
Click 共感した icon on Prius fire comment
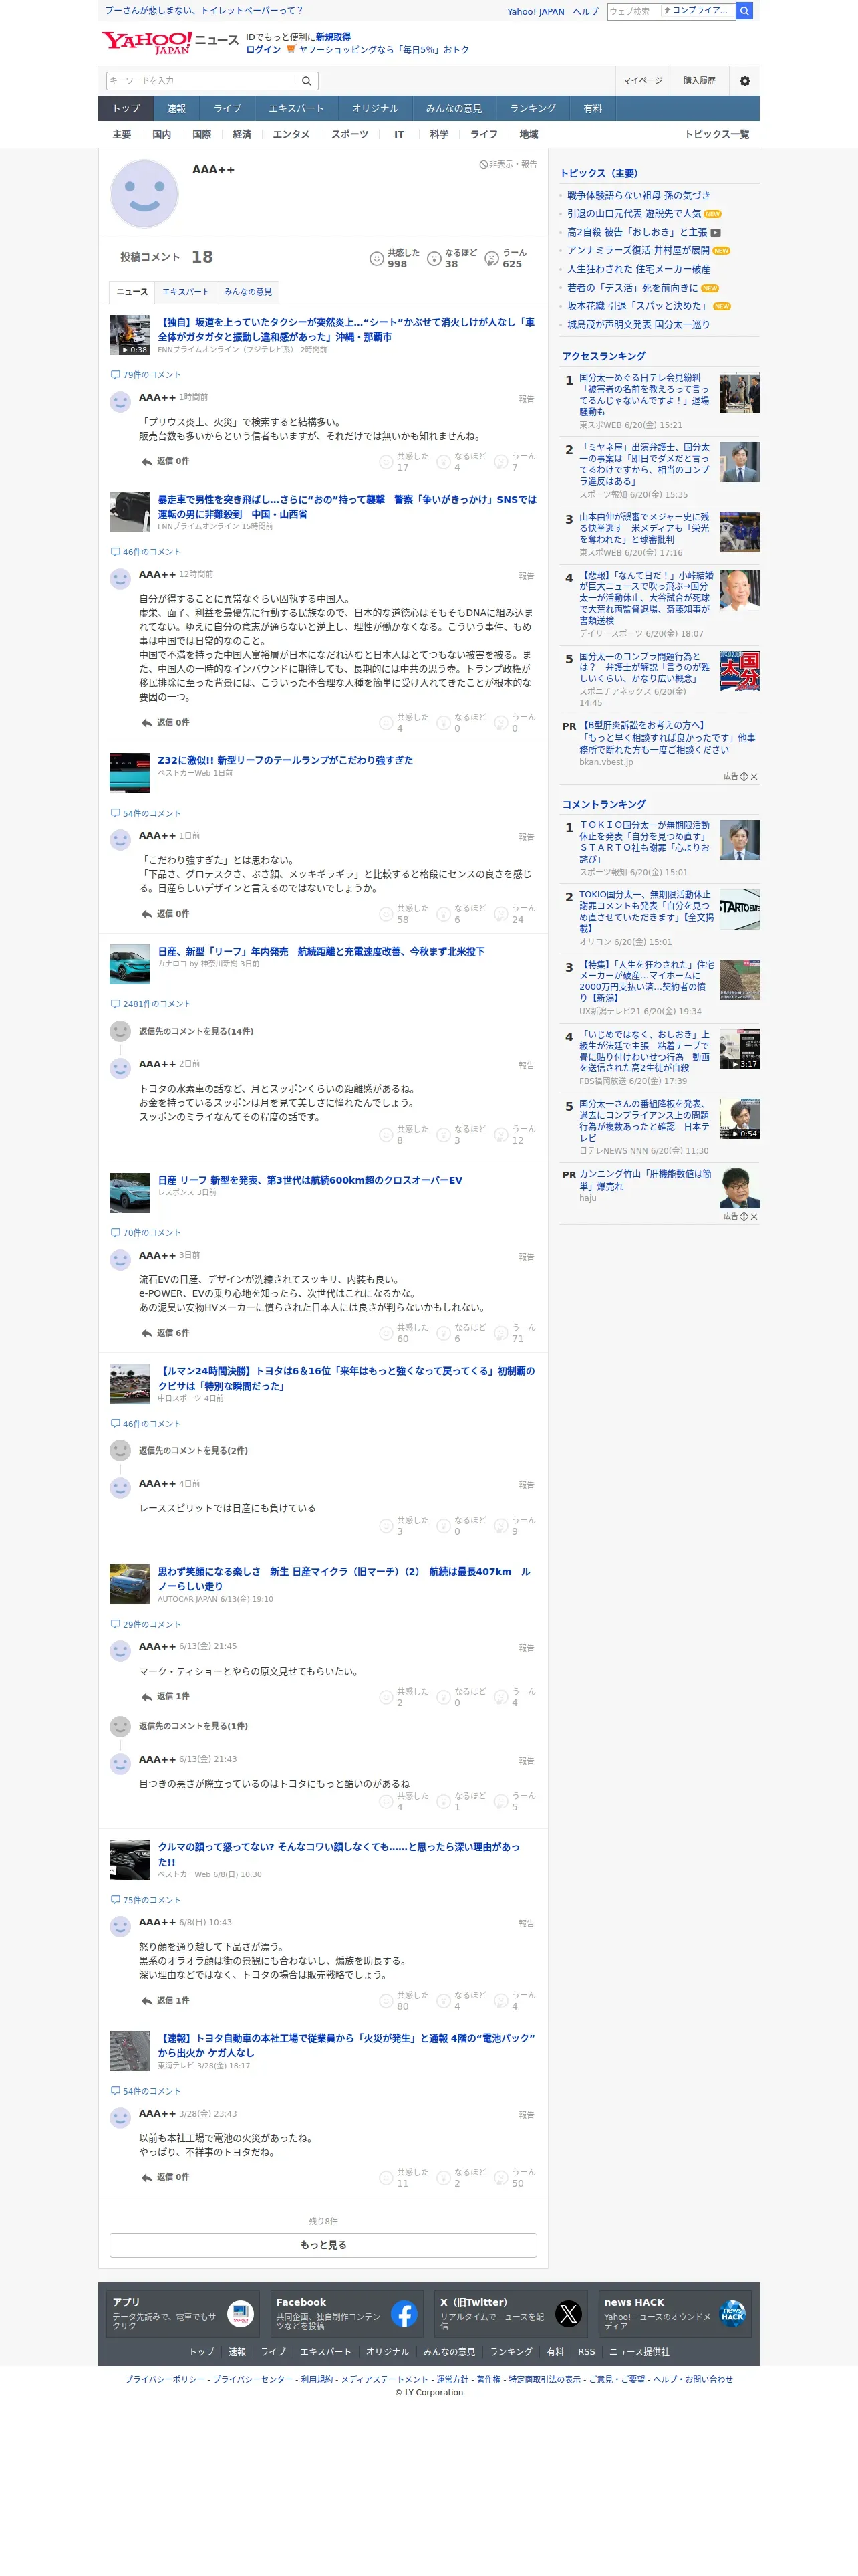pyautogui.click(x=386, y=462)
